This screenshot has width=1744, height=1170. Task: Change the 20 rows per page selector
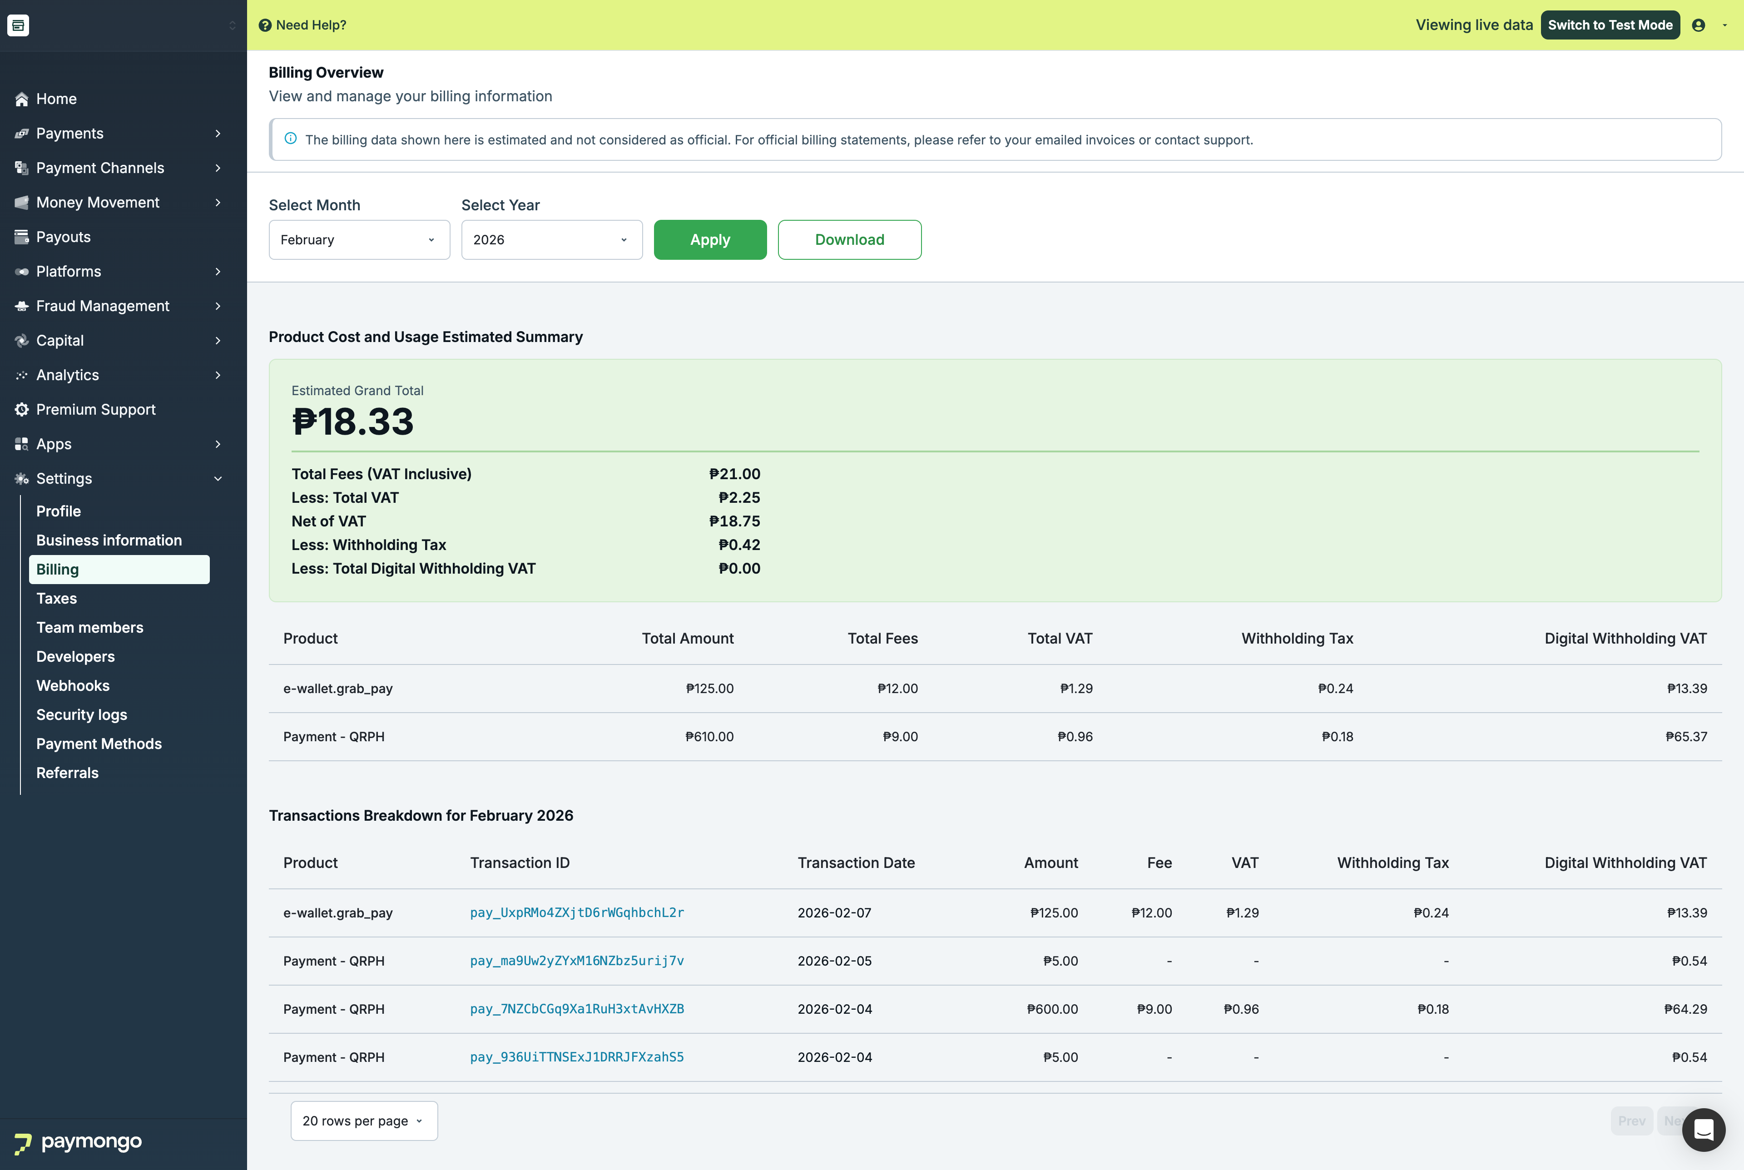pos(363,1121)
